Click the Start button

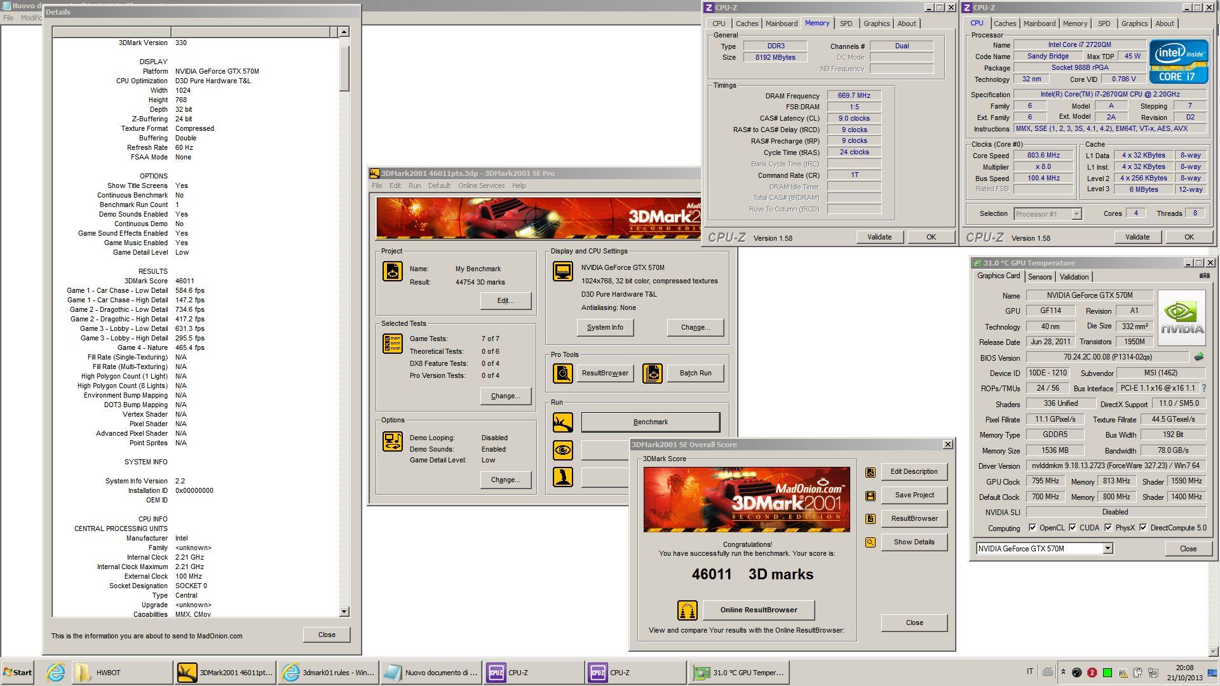coord(17,673)
